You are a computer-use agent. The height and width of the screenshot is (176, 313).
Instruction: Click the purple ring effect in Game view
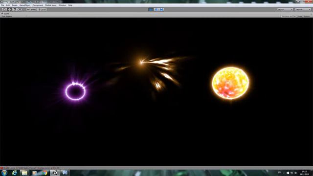(75, 91)
